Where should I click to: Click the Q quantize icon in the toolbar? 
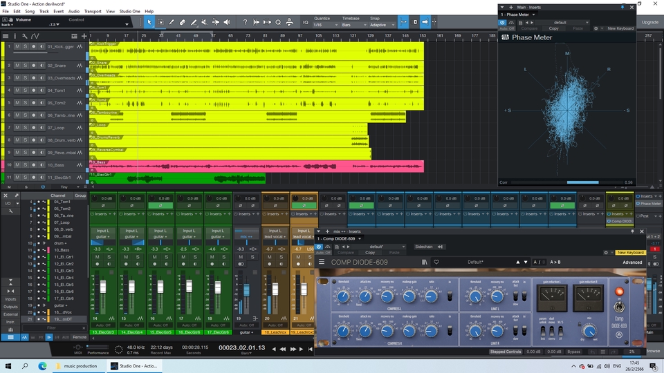click(278, 22)
